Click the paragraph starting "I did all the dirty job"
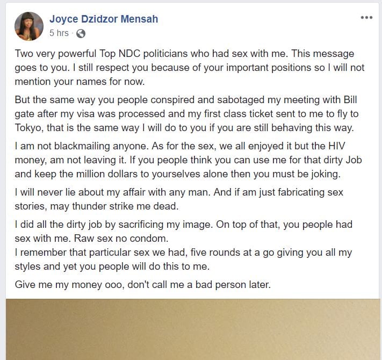Screen dimensions: 382x360 tap(183, 231)
